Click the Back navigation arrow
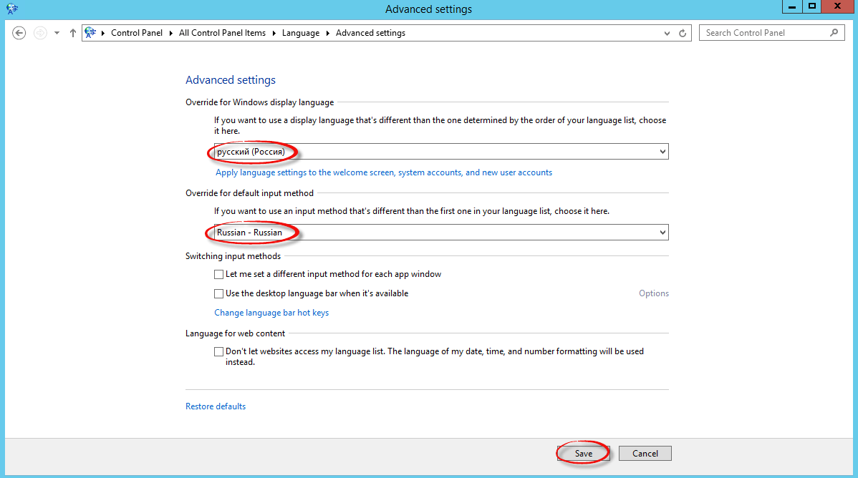The image size is (858, 478). click(19, 33)
